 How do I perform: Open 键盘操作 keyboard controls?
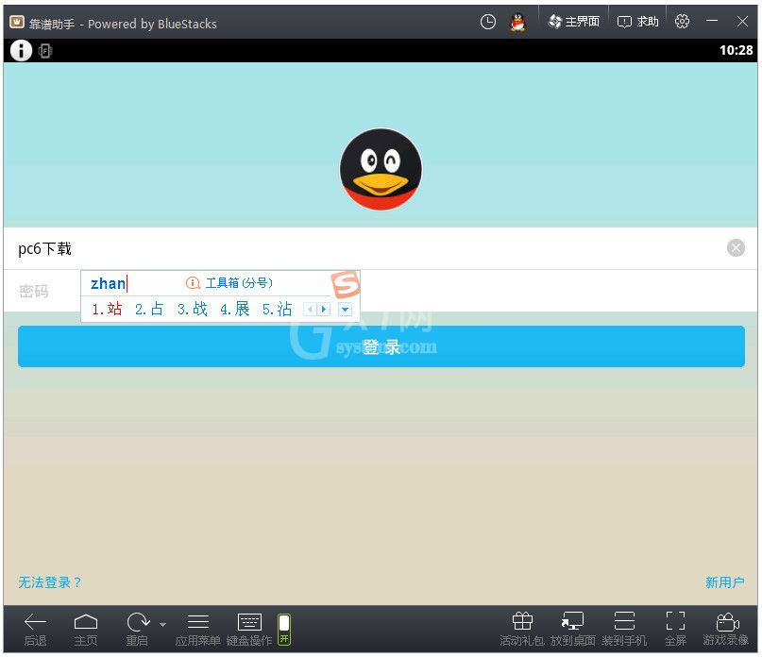point(249,630)
